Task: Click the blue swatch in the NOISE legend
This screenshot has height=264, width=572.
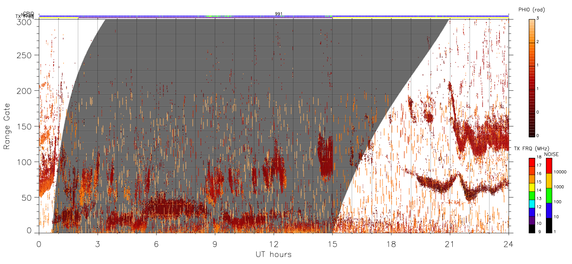Action: [549, 210]
